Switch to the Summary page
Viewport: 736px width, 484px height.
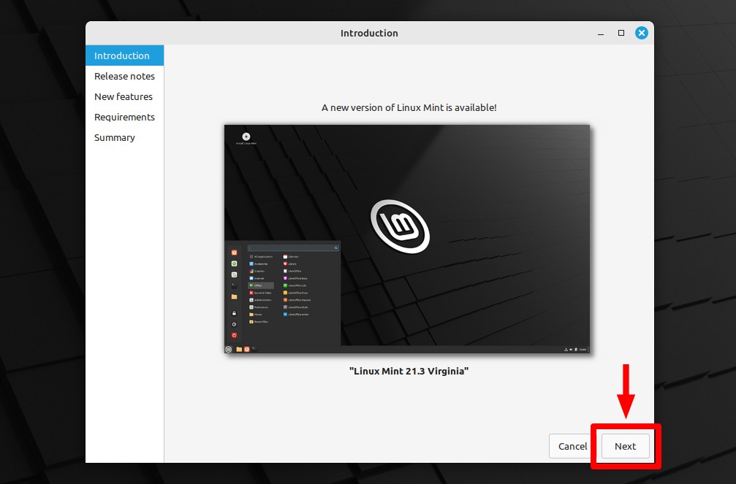tap(124, 137)
